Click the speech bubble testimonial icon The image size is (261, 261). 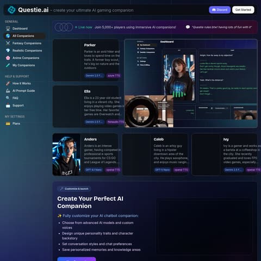(188, 27)
